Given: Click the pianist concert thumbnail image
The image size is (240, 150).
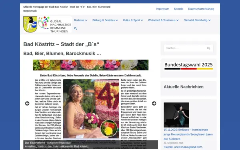Looking at the screenshot, I should click(176, 115).
